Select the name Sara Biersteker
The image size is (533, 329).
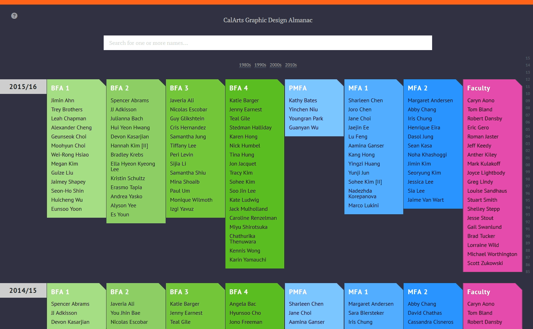point(366,313)
